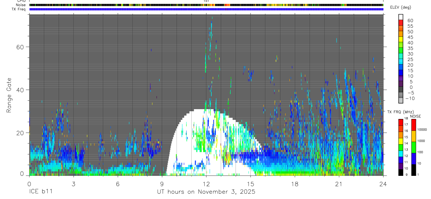Image resolution: width=431 pixels, height=199 pixels.
Task: Select the white top swatch of ELEV colorbar
Action: (x=401, y=16)
